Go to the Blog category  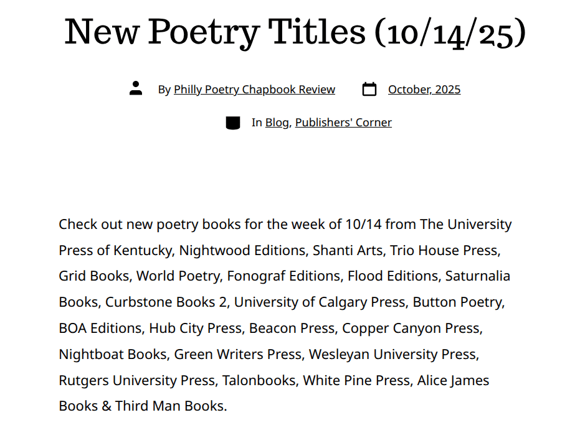277,123
